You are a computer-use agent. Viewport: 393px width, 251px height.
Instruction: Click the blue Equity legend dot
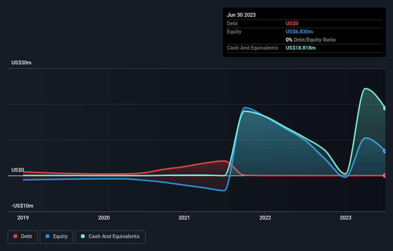tap(47, 236)
